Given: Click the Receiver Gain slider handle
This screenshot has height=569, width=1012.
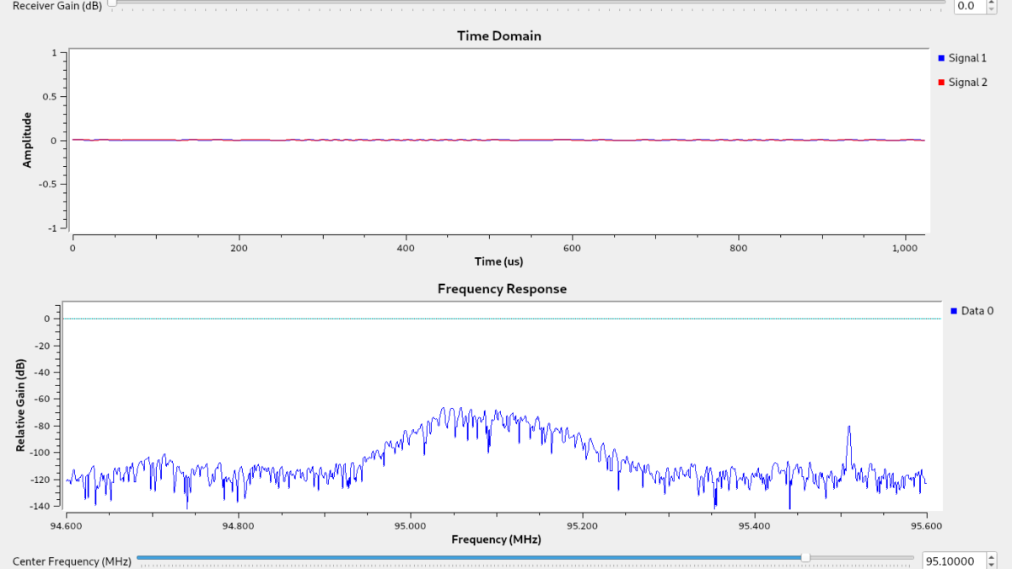Looking at the screenshot, I should point(111,3).
